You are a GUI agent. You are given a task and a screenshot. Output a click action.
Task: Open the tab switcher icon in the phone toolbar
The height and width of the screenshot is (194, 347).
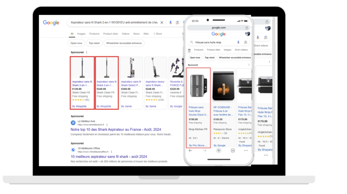233,151
